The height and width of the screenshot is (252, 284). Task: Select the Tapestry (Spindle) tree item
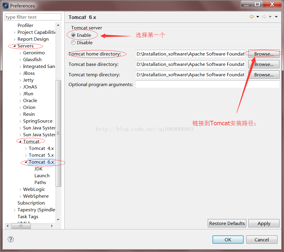36,210
